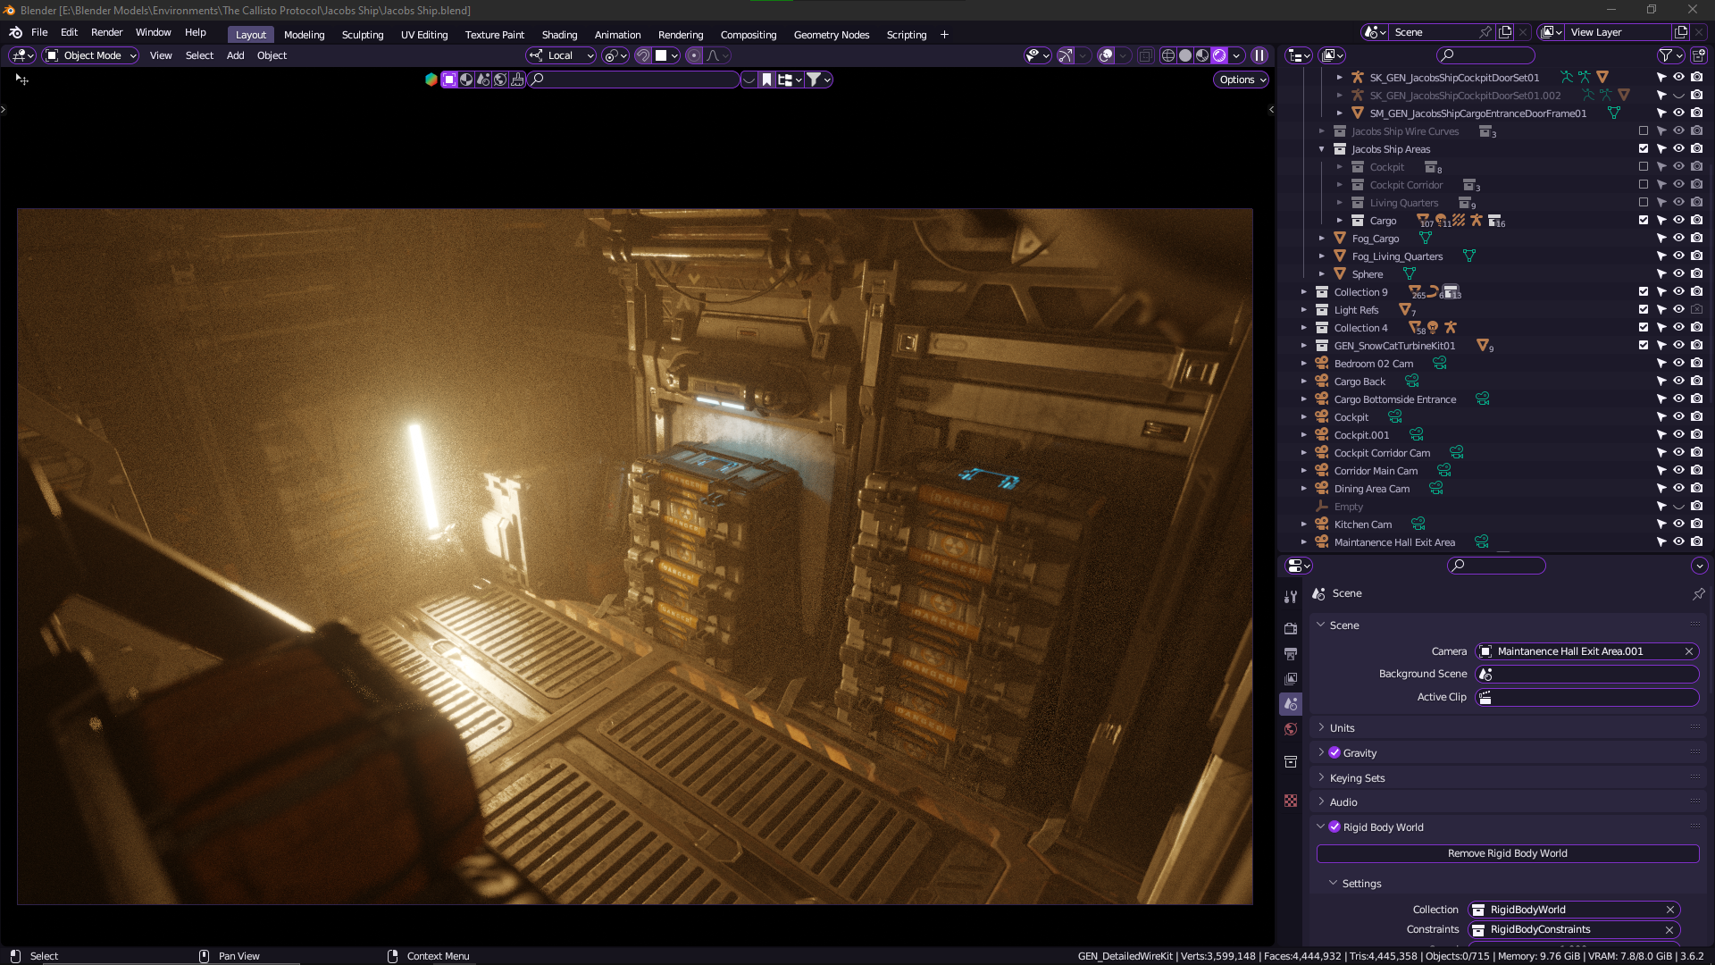
Task: Pin the Scene properties context
Action: [1698, 593]
